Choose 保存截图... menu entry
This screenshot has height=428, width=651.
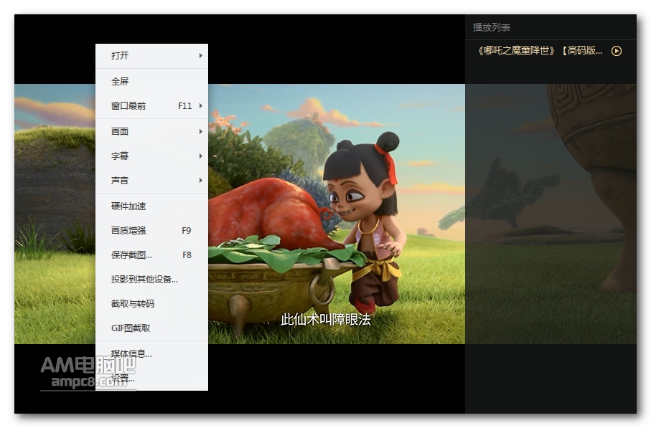click(151, 255)
